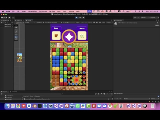160x120 pixels.
Task: Select the Scenes folder in Project
Action: pyautogui.click(x=8, y=99)
